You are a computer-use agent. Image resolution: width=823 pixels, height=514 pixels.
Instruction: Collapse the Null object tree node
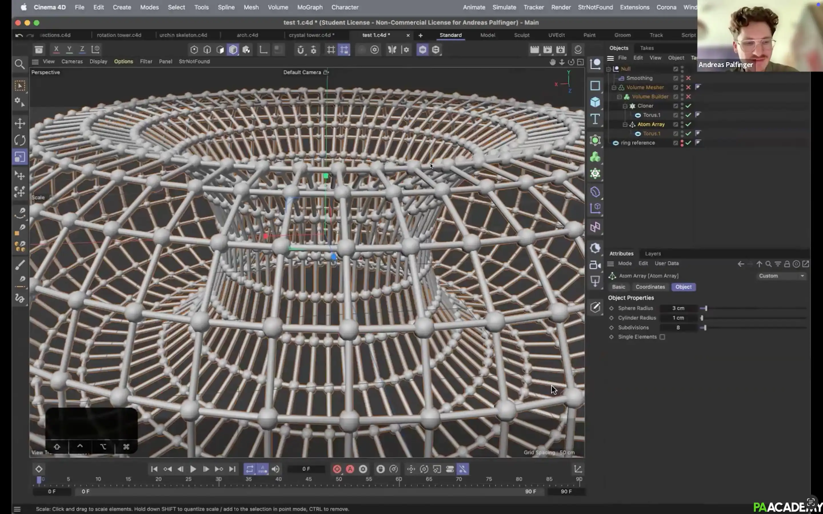pyautogui.click(x=609, y=69)
